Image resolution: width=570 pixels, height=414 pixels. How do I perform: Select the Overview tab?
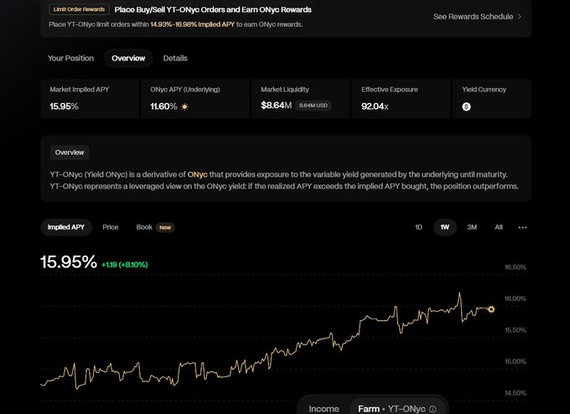click(x=128, y=58)
